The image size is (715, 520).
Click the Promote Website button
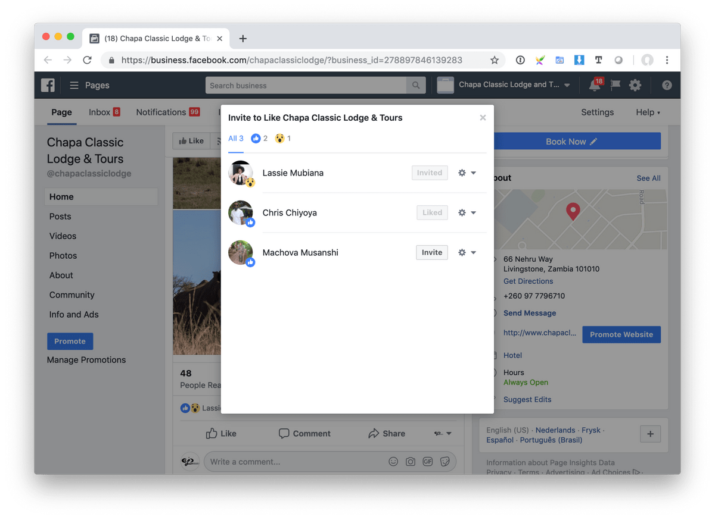(621, 334)
